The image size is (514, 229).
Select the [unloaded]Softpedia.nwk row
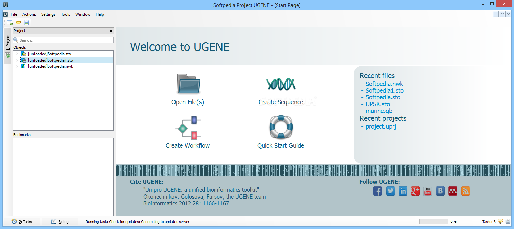tap(63, 66)
